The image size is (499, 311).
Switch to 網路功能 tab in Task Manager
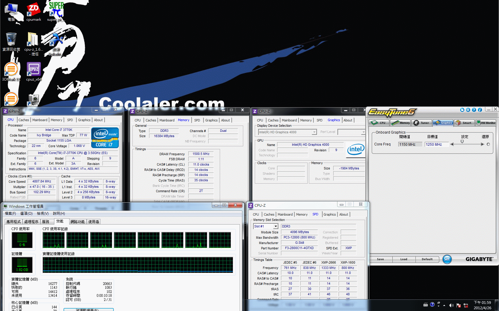78,222
